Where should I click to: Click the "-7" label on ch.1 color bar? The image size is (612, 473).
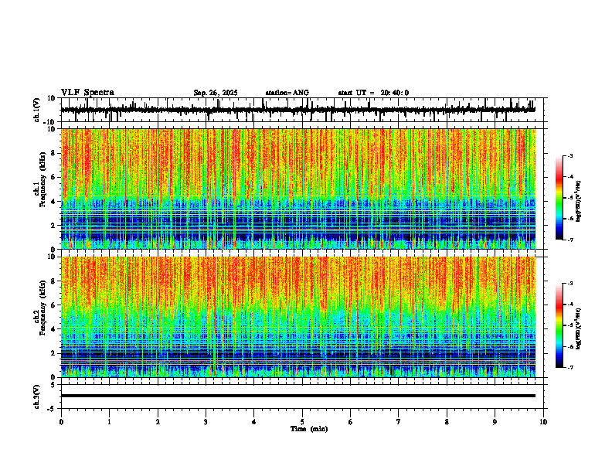(x=570, y=240)
